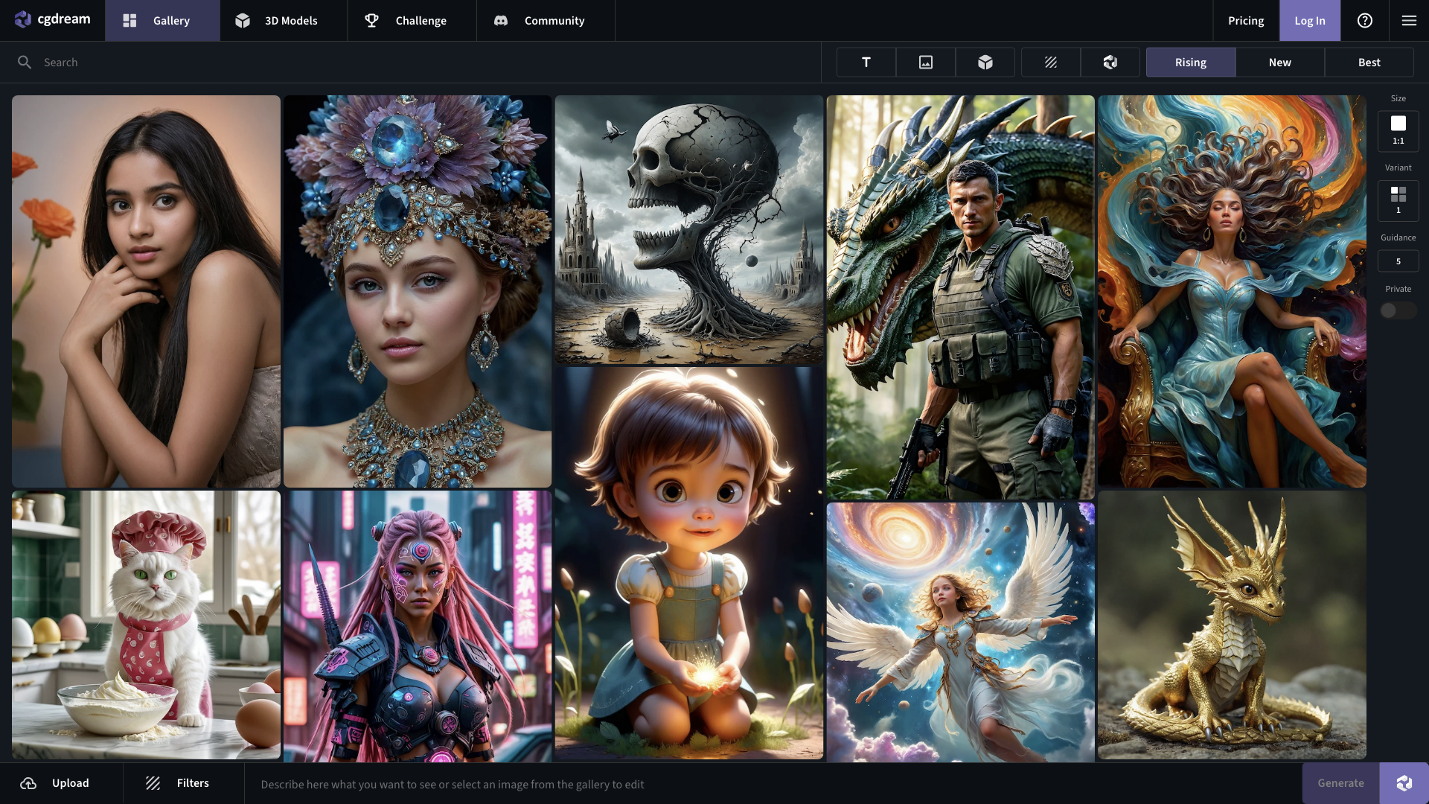Toggle the Private switch
1429x804 pixels.
coord(1398,310)
